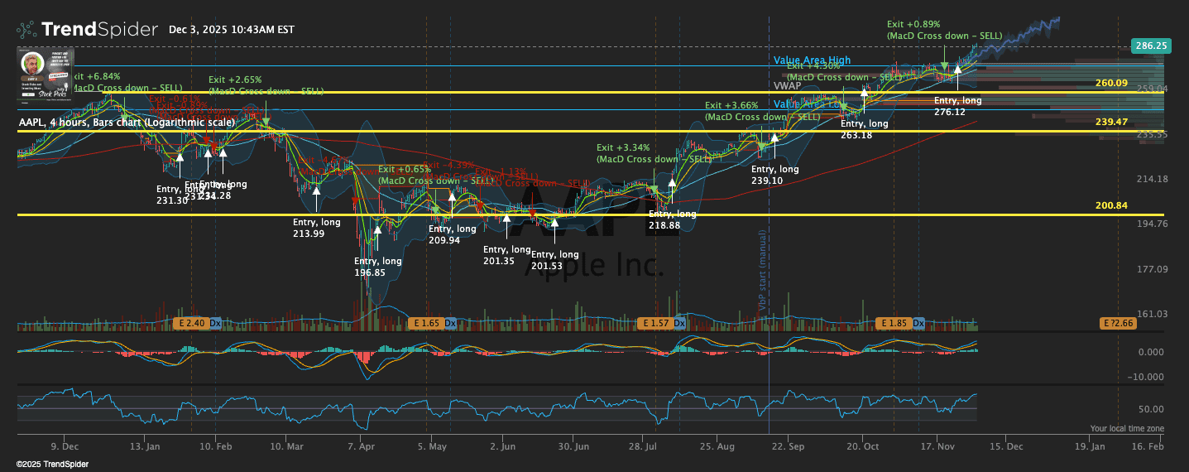Click the Dx dividend marker beside E 1.57
The height and width of the screenshot is (472, 1189).
click(679, 323)
